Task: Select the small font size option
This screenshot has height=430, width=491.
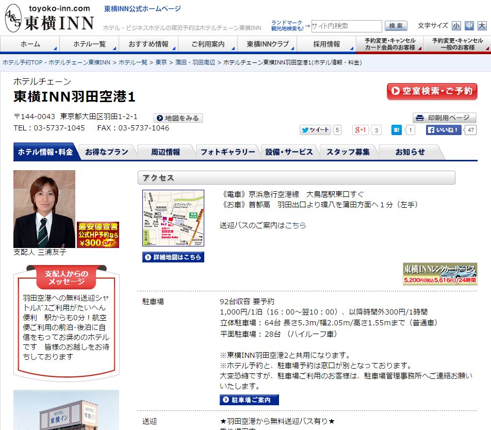Action: coord(456,25)
